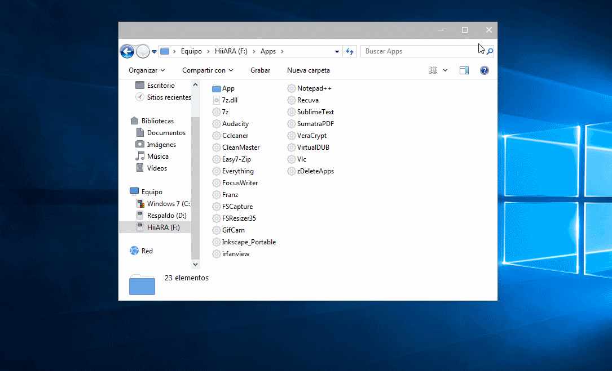Select the 7z application icon
This screenshot has height=371, width=612.
[217, 112]
